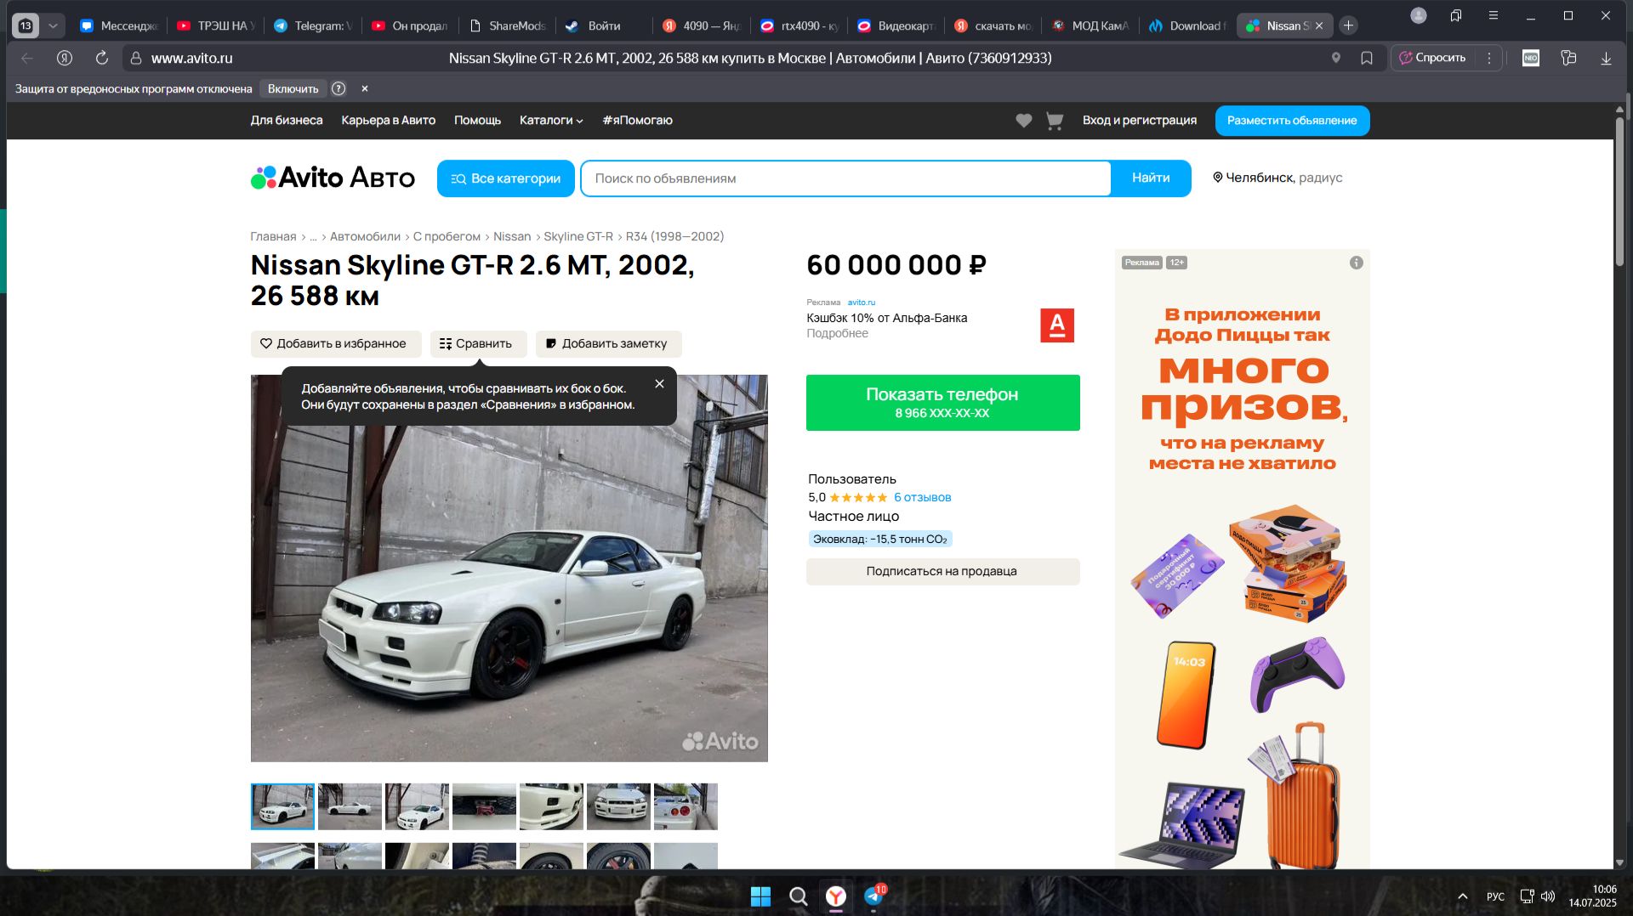Switch to the МОД КамАЗ tab
Screen dimensions: 1633x916
pos(1090,25)
